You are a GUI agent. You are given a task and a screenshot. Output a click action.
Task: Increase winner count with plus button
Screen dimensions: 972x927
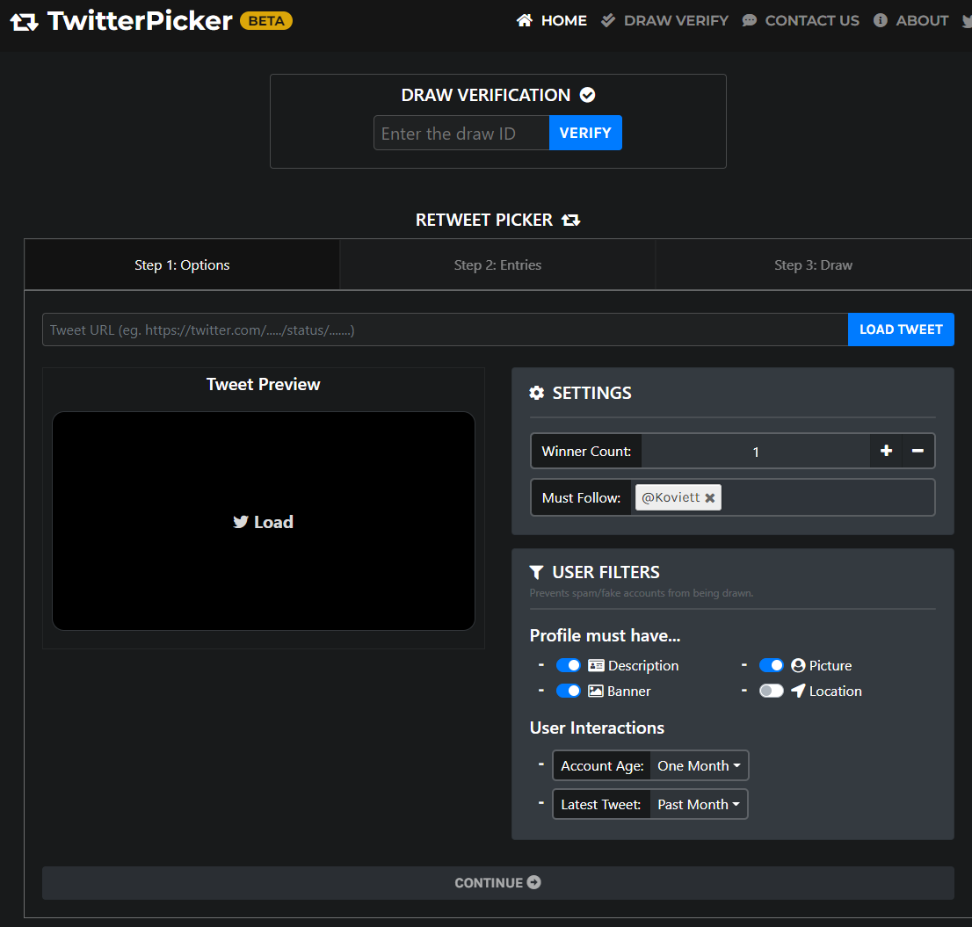click(x=887, y=451)
